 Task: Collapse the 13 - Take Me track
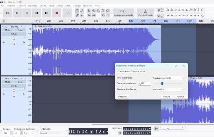(21, 27)
